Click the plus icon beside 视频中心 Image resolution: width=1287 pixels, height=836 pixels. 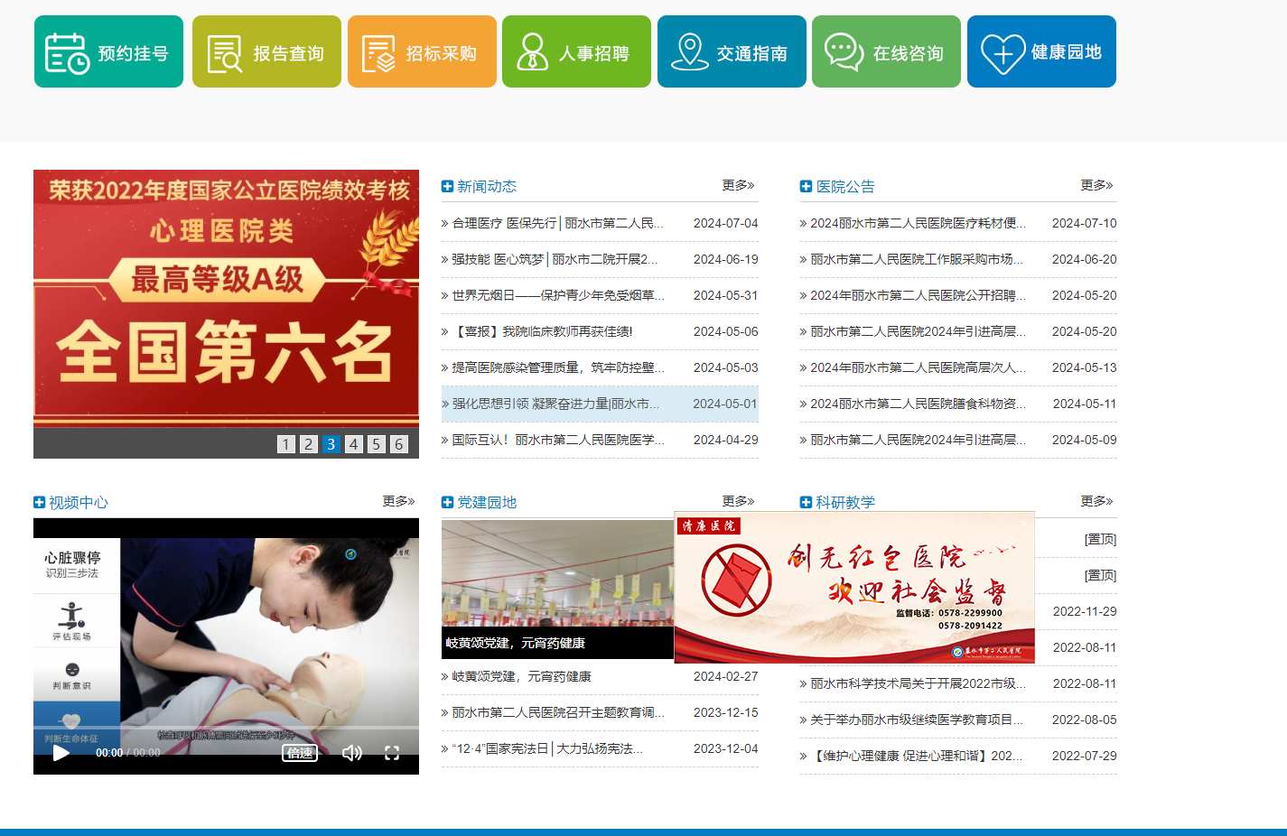[39, 502]
